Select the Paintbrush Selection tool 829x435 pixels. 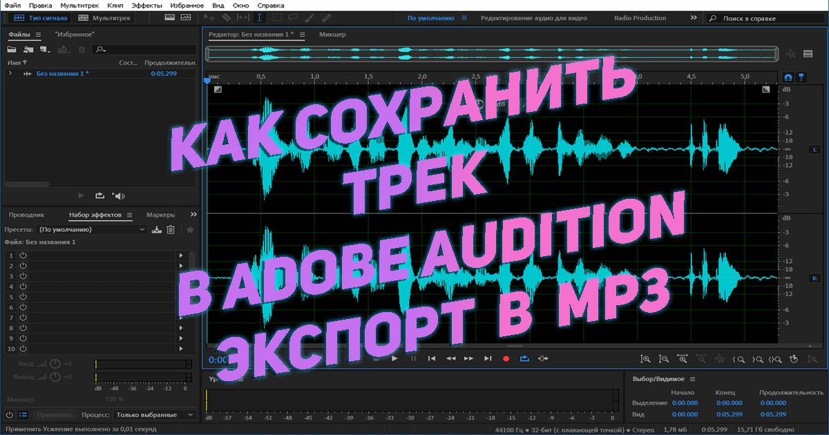311,18
